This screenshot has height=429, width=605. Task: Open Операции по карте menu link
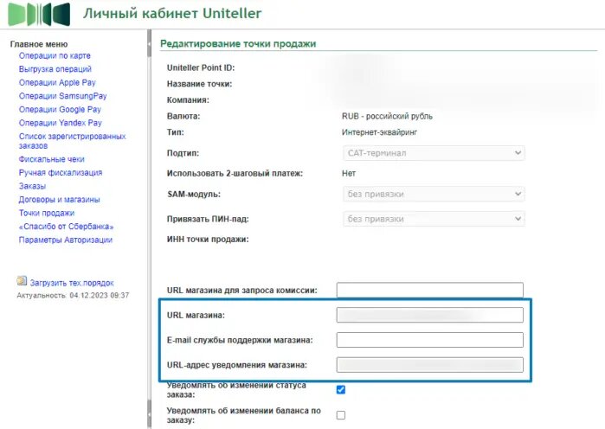55,55
